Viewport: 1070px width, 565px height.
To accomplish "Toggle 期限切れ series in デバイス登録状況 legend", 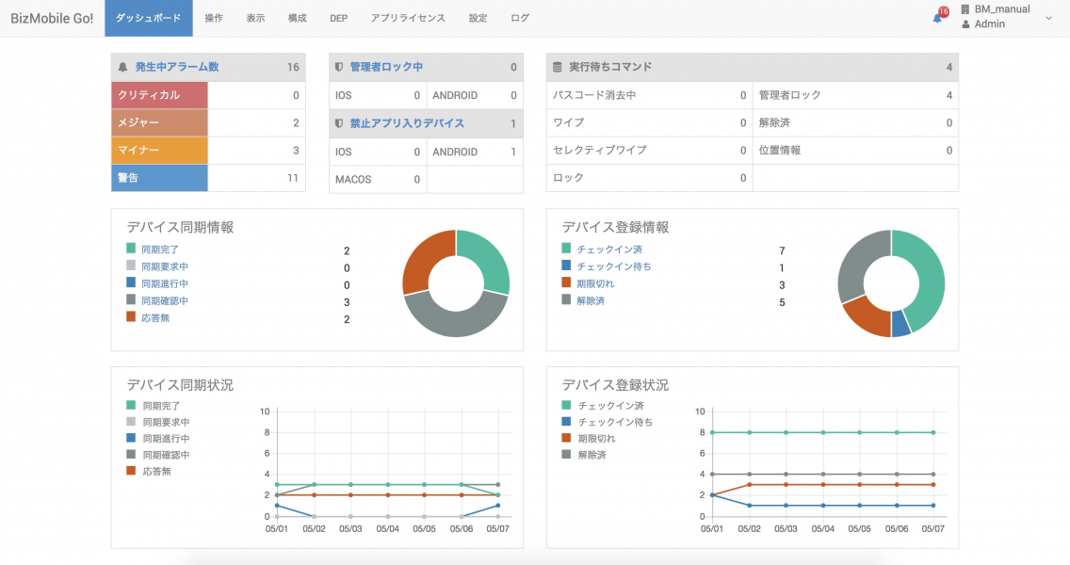I will (589, 438).
